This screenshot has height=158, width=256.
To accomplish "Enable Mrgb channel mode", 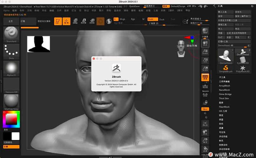I will point(122,19).
